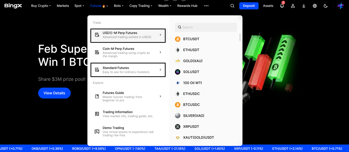
Task: Open the language globe icon
Action: [x=315, y=6]
